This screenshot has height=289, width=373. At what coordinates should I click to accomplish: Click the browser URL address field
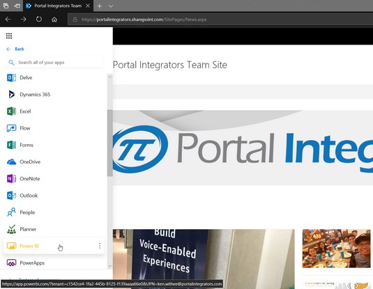(220, 19)
